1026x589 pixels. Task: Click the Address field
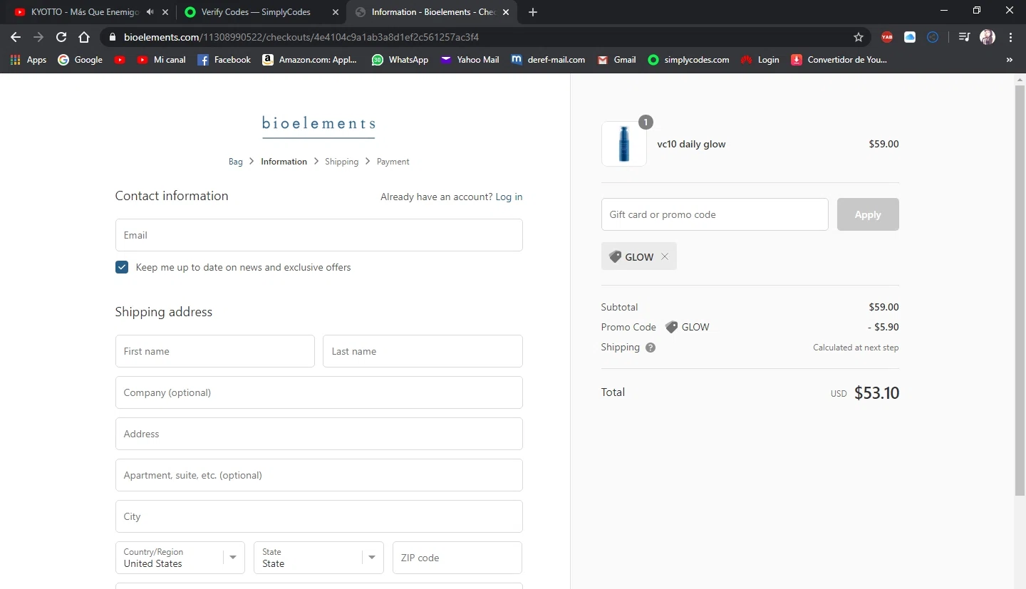[x=318, y=434]
